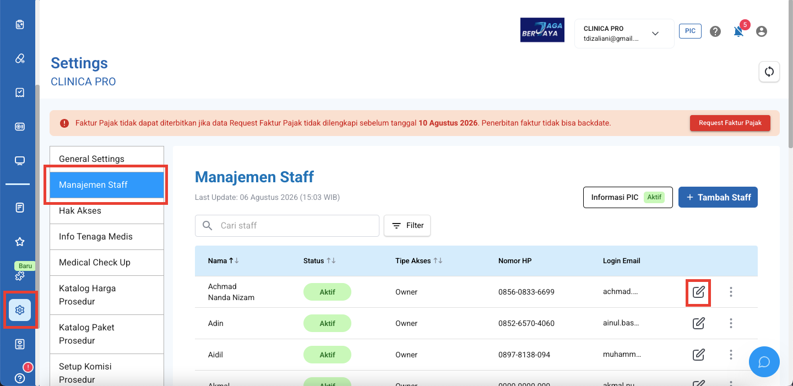
Task: Sort the table by Status column
Action: click(319, 261)
